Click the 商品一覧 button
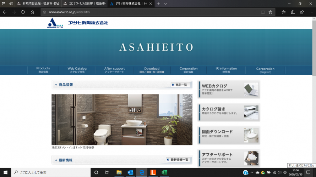Image resolution: width=316 pixels, height=177 pixels. pos(180,85)
